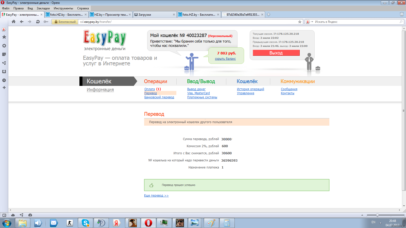The height and width of the screenshot is (228, 406).
Task: Bookmark this page with the star icon
Action: [x=300, y=22]
